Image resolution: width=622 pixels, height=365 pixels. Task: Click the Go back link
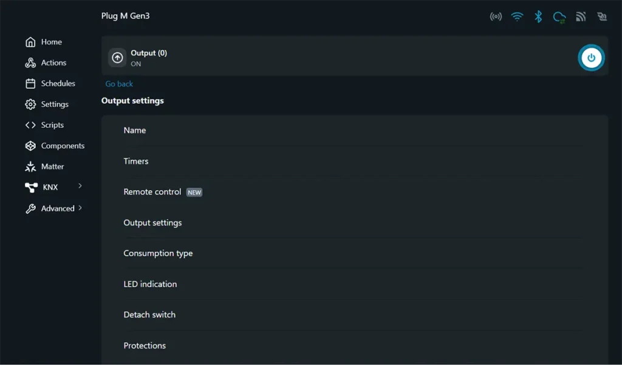click(119, 84)
